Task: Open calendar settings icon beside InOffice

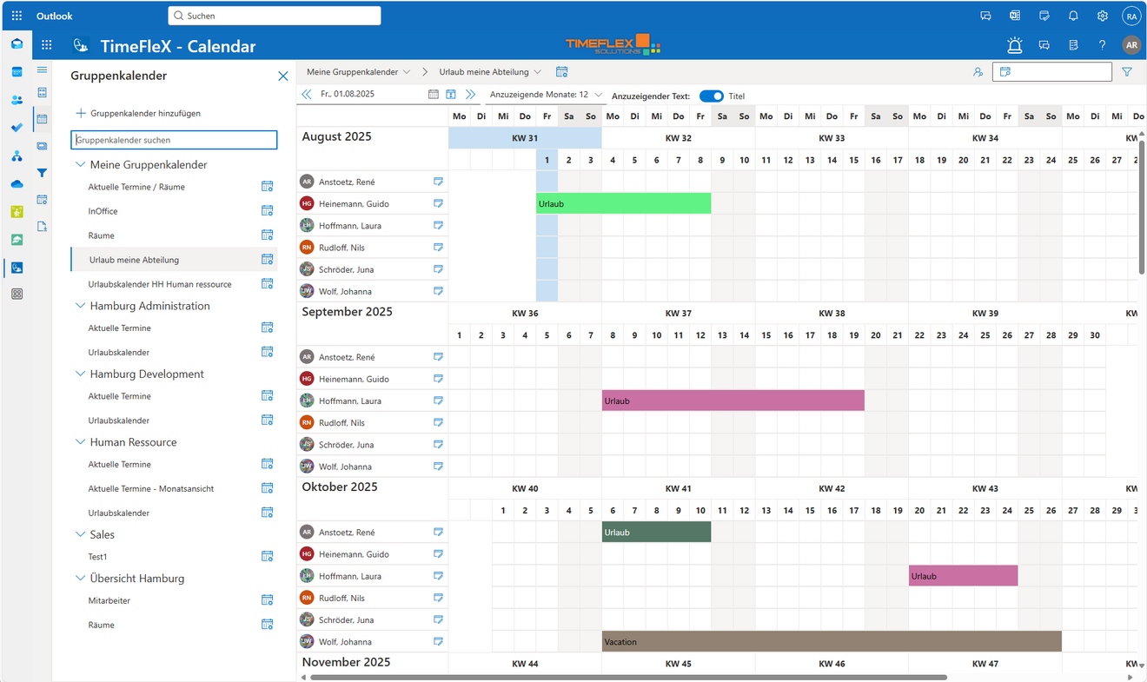Action: [268, 211]
